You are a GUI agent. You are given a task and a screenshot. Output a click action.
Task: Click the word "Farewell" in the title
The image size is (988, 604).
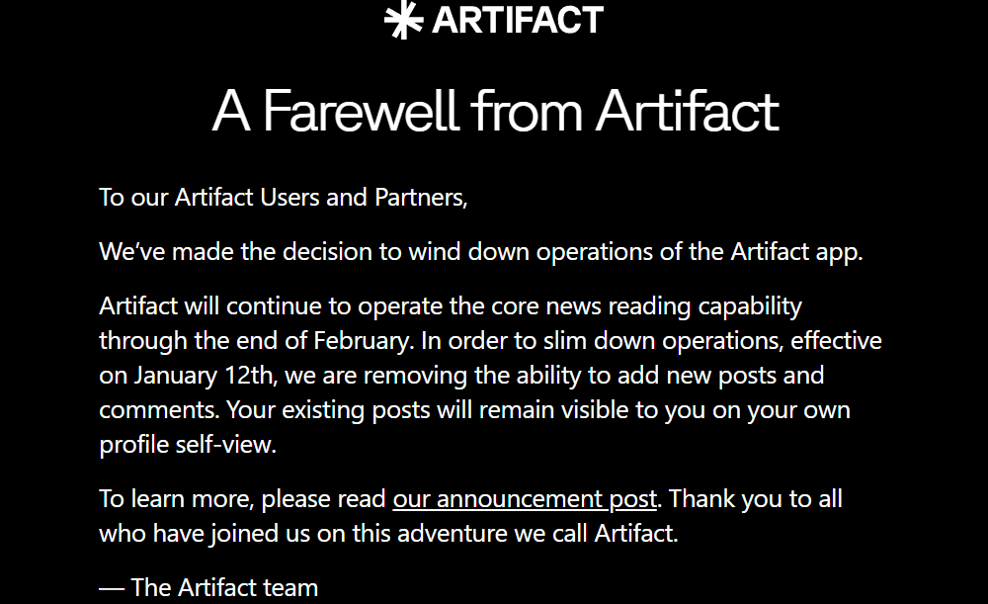pyautogui.click(x=360, y=111)
